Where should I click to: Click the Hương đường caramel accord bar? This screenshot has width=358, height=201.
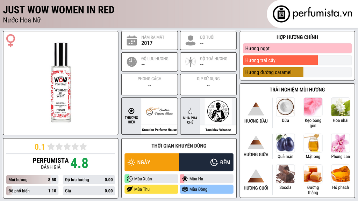pyautogui.click(x=297, y=72)
